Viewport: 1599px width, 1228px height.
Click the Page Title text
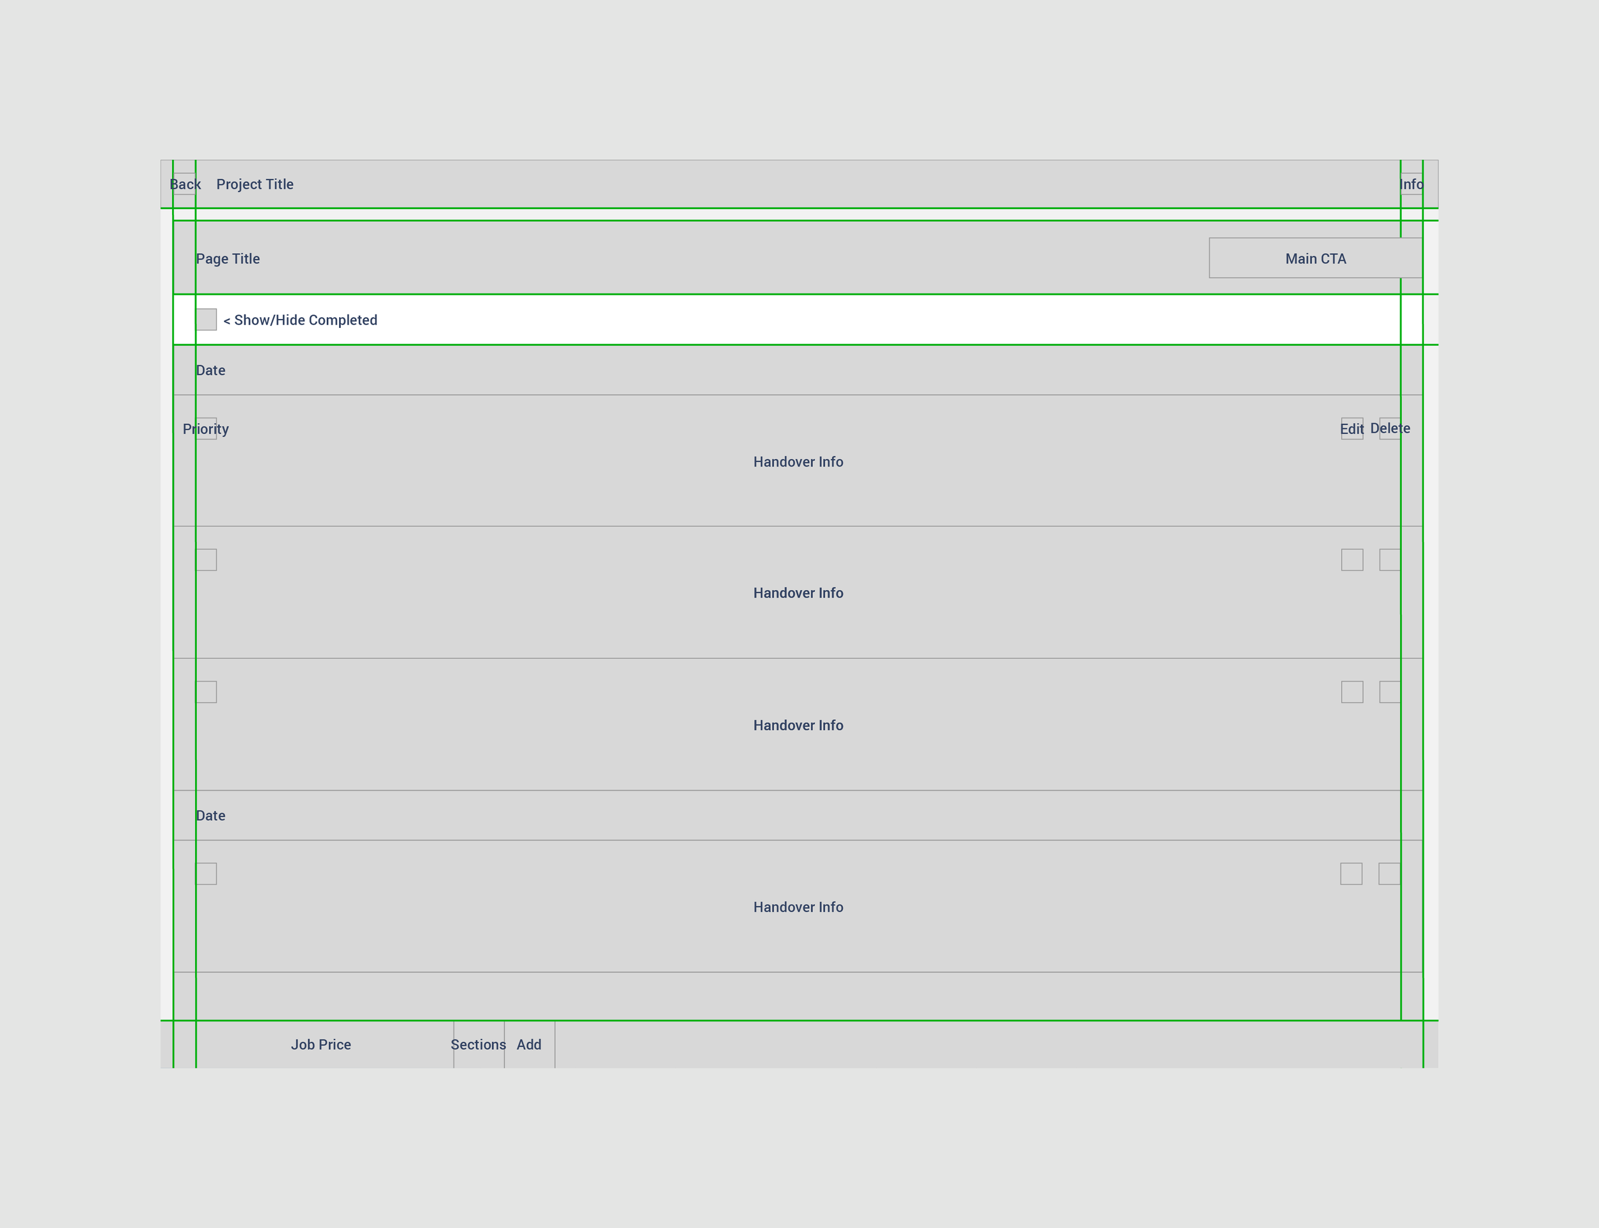tap(228, 259)
